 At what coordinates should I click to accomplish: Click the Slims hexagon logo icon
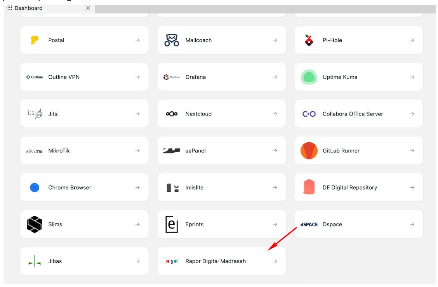pos(35,224)
